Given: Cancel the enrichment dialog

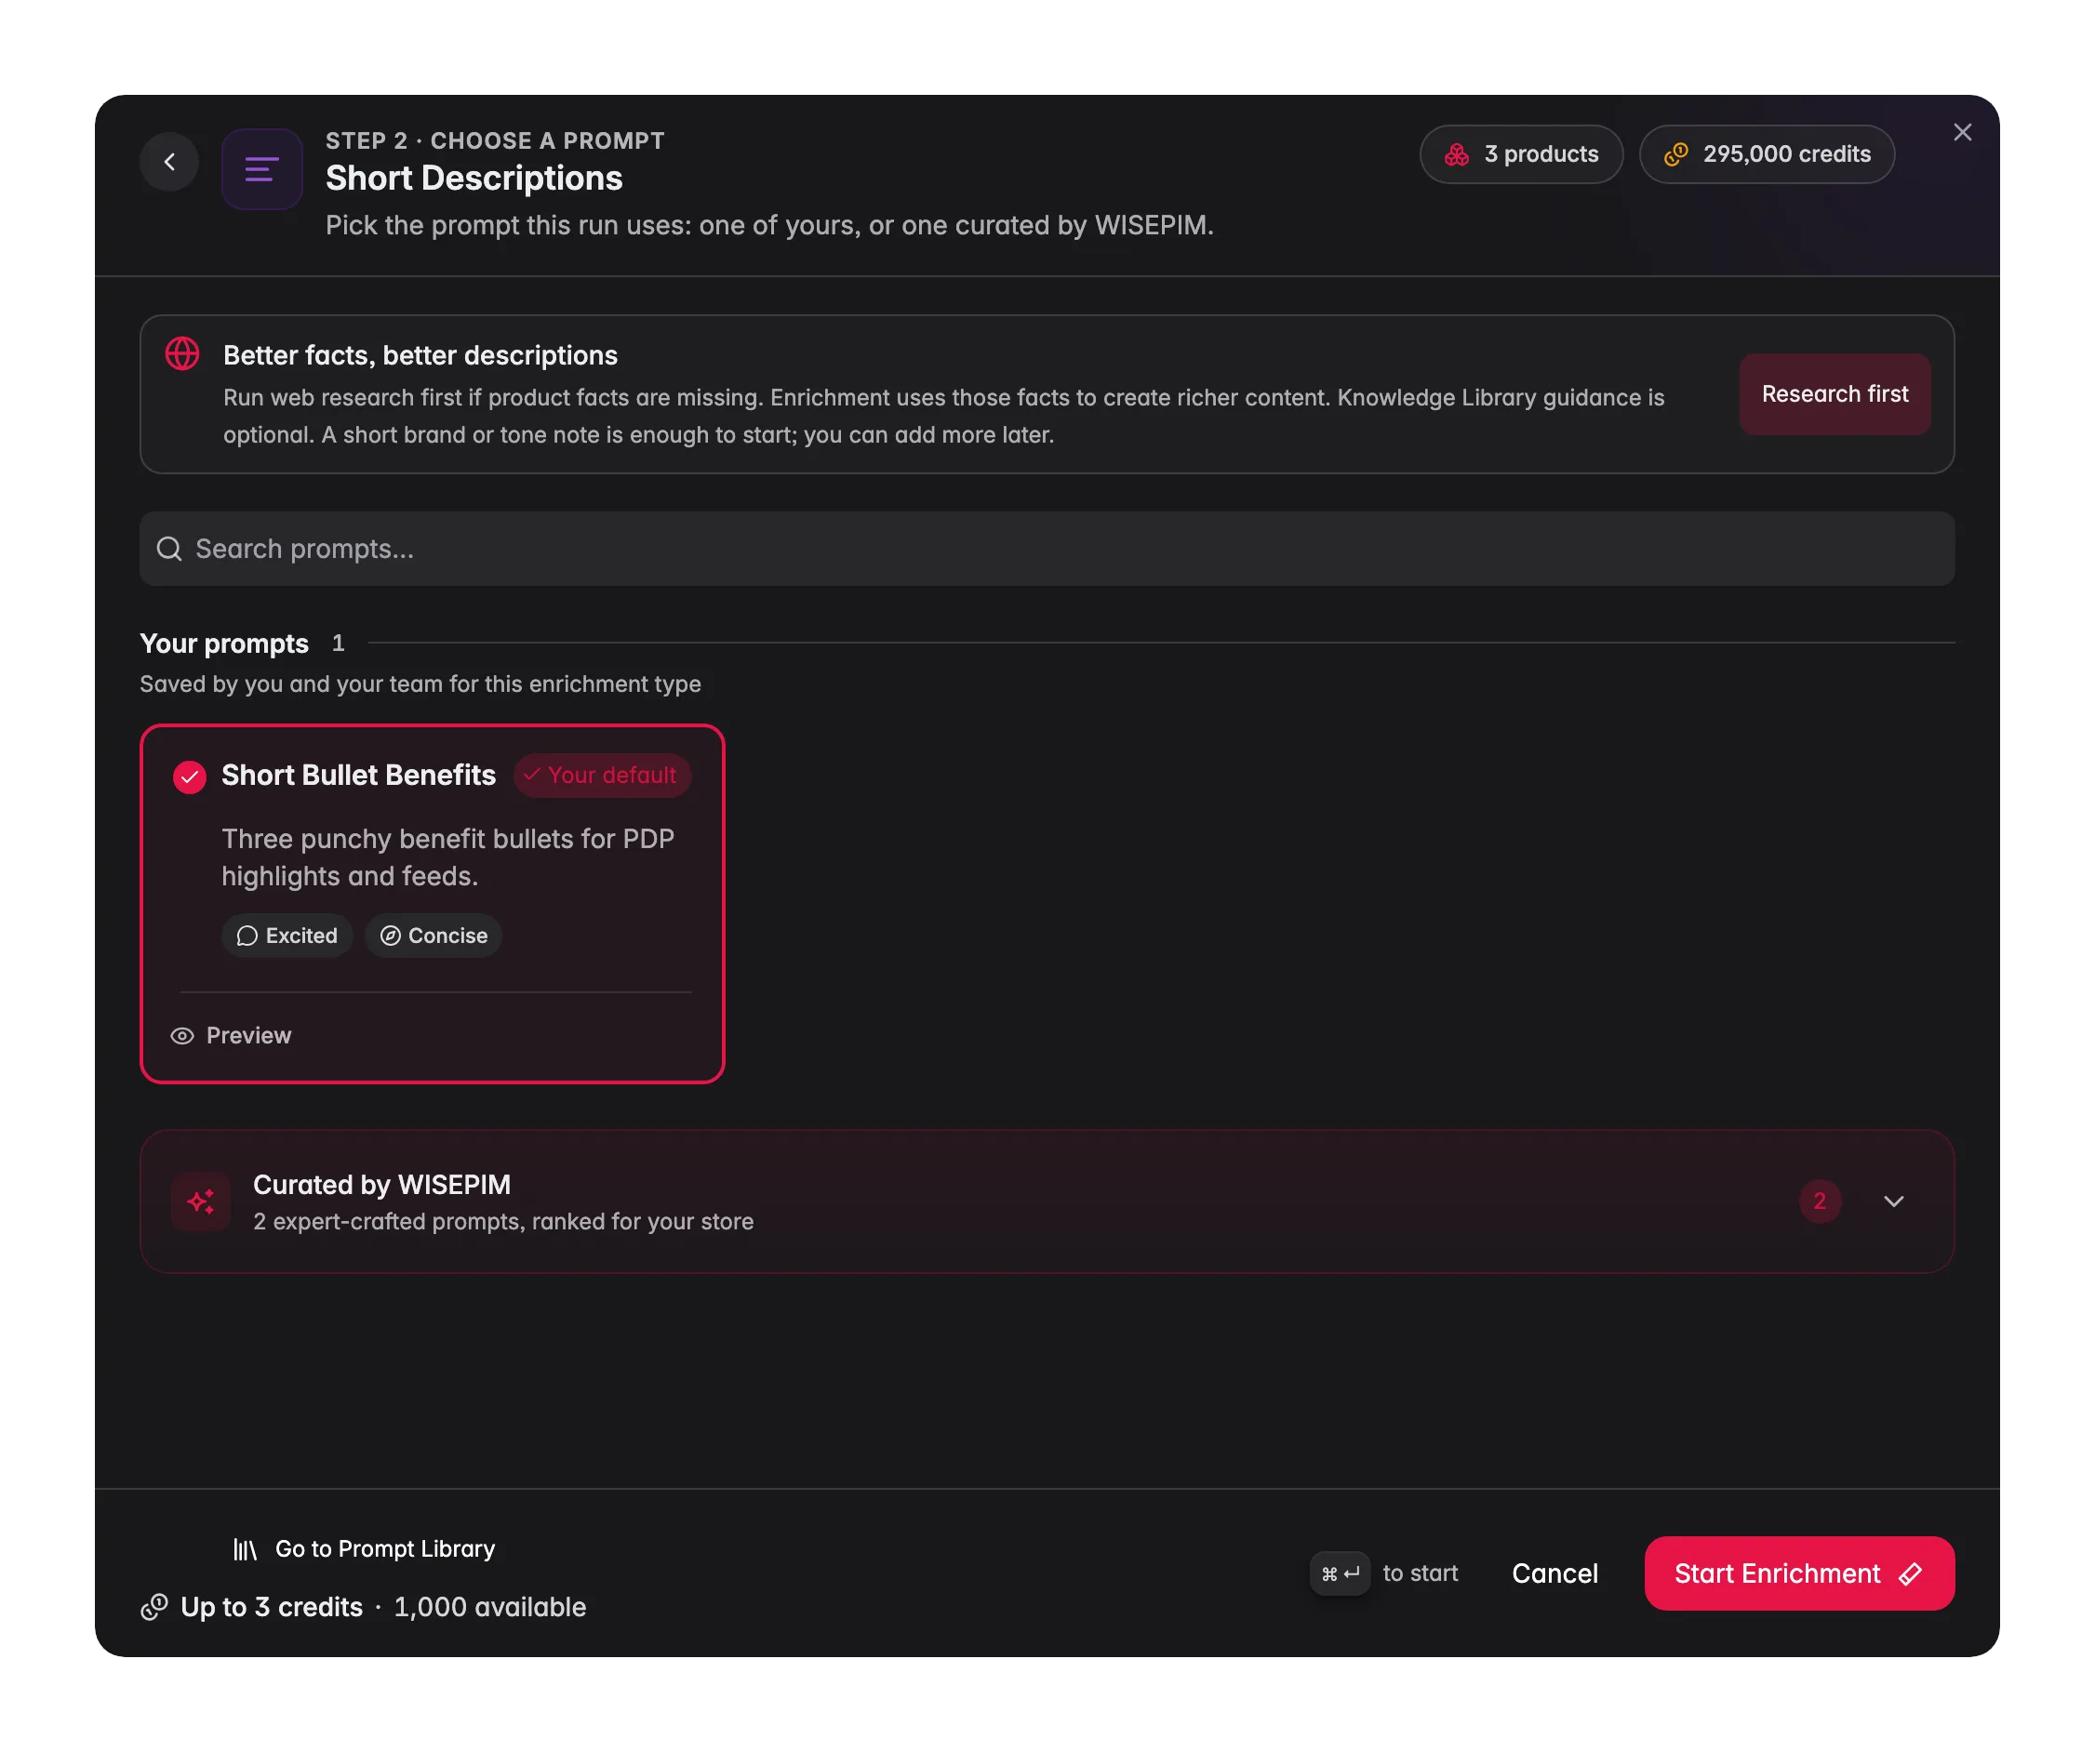Looking at the screenshot, I should click(1555, 1573).
